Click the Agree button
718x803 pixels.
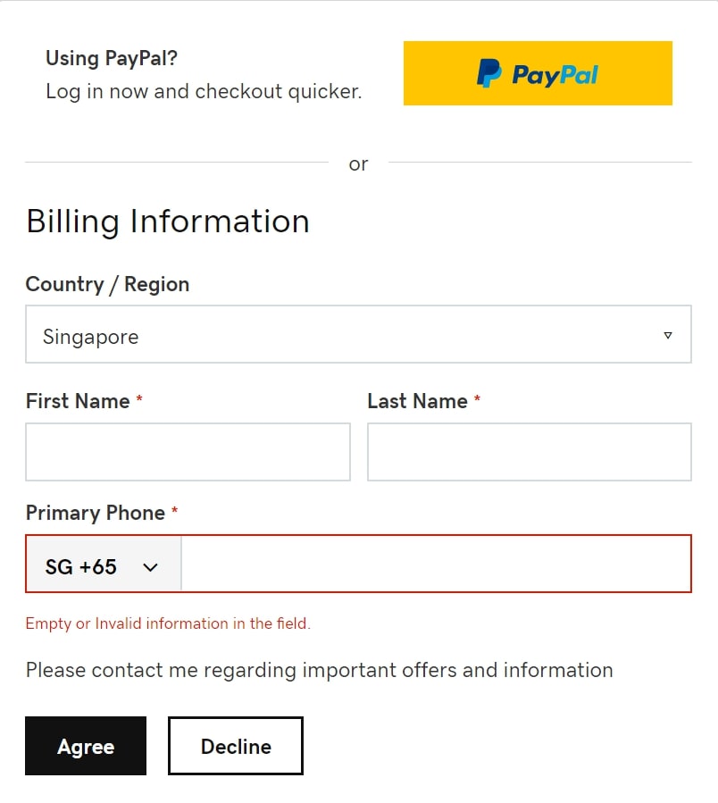pyautogui.click(x=86, y=746)
